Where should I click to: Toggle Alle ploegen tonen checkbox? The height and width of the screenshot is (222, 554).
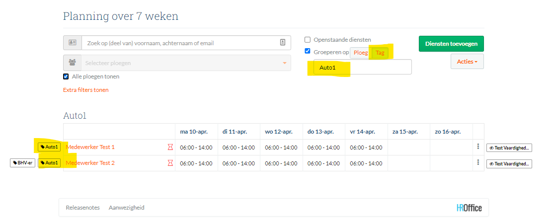tap(66, 76)
